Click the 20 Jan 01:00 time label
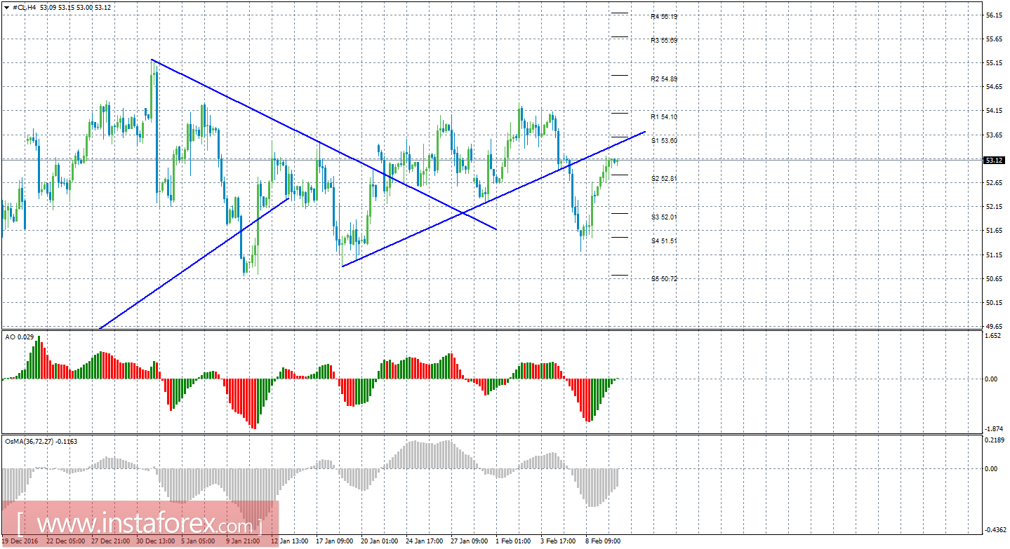Viewport: 1010px width, 549px height. click(379, 541)
